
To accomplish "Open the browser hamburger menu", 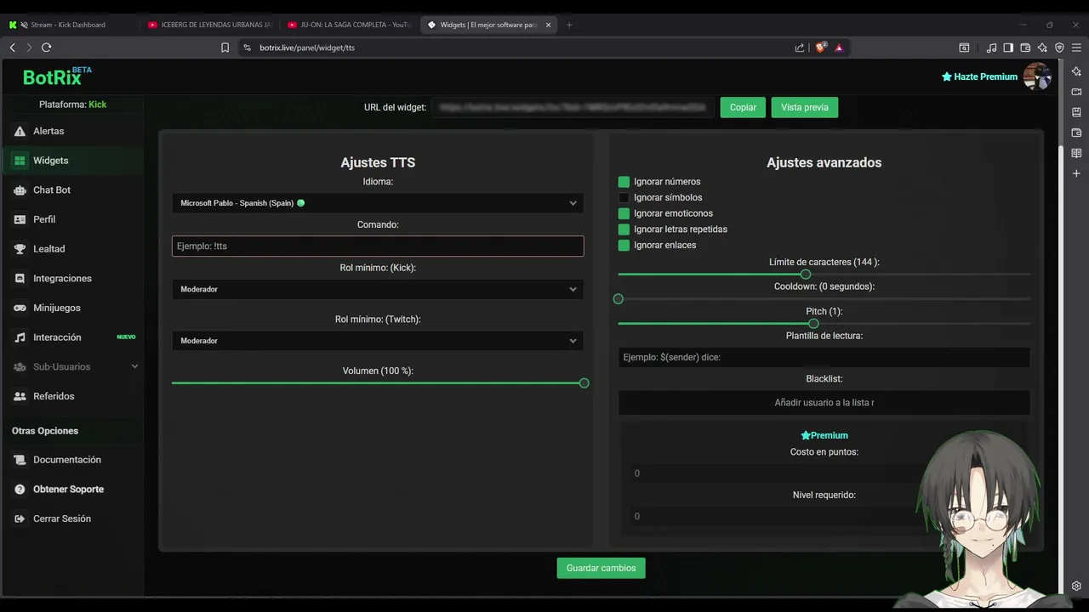I will point(1076,48).
